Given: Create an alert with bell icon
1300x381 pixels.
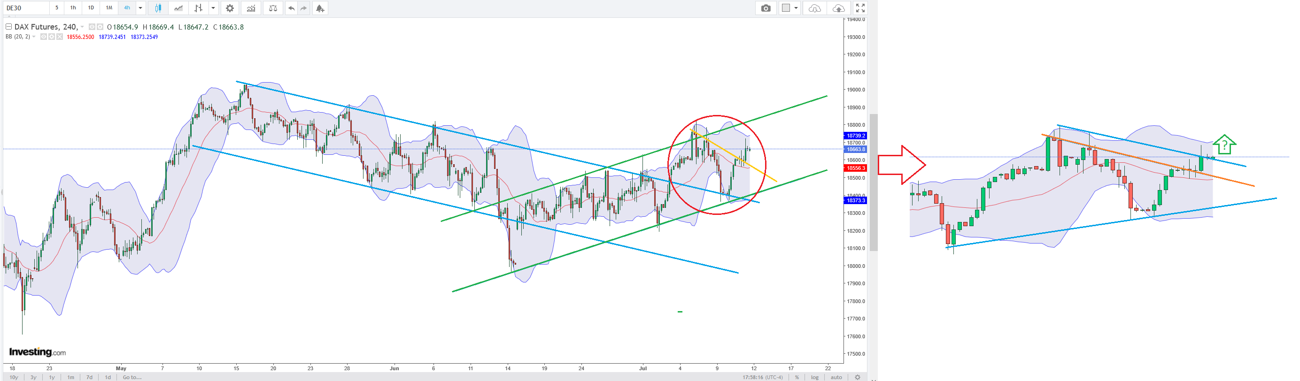Looking at the screenshot, I should [320, 8].
